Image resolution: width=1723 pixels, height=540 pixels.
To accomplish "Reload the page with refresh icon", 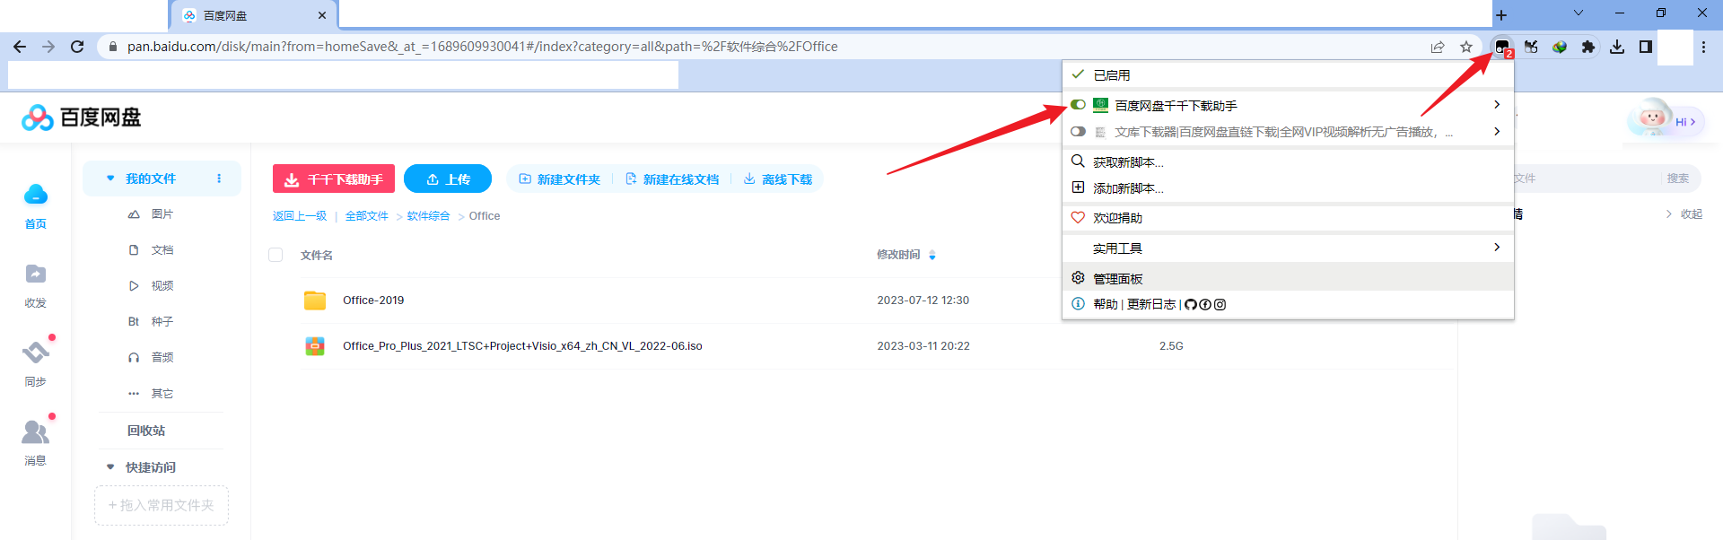I will (77, 47).
